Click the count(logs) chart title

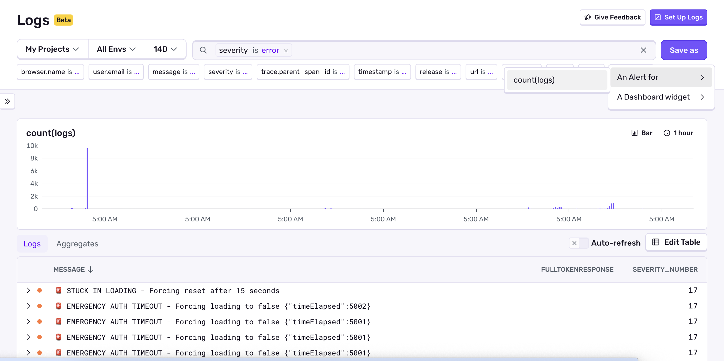coord(51,133)
